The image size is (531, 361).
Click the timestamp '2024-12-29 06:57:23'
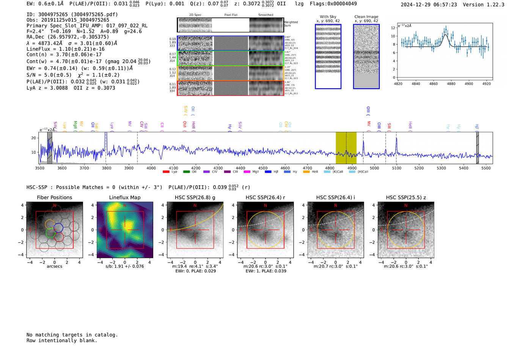[429, 5]
